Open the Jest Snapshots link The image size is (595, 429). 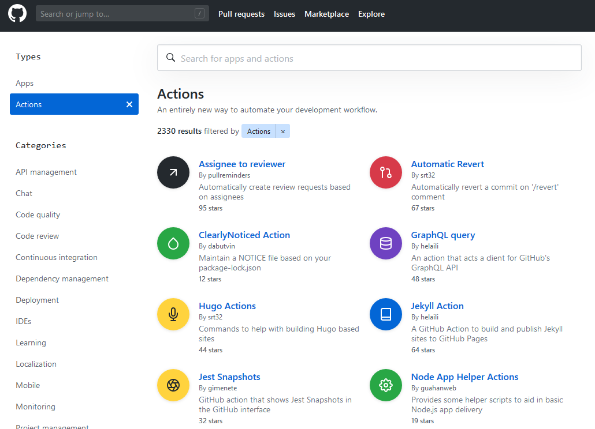point(229,377)
